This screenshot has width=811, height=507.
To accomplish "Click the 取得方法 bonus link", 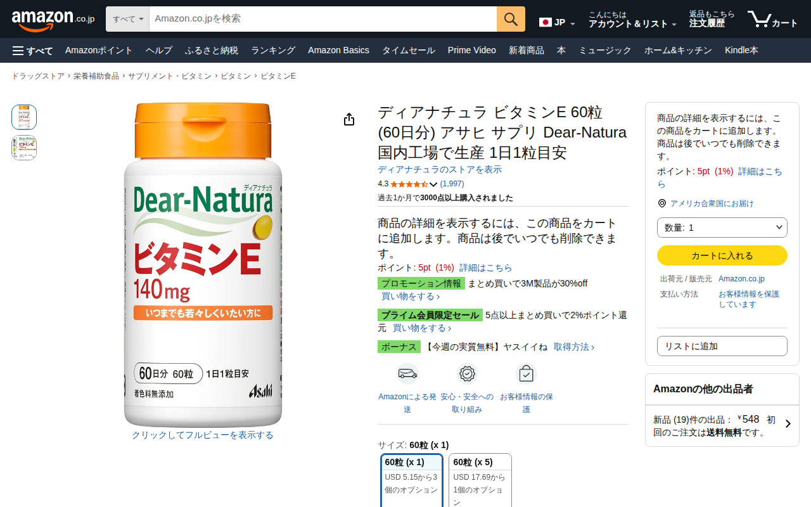I will click(574, 347).
